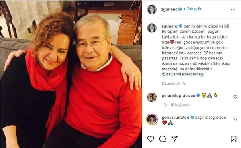Follow zgunenc via Takip Et

click(x=194, y=9)
